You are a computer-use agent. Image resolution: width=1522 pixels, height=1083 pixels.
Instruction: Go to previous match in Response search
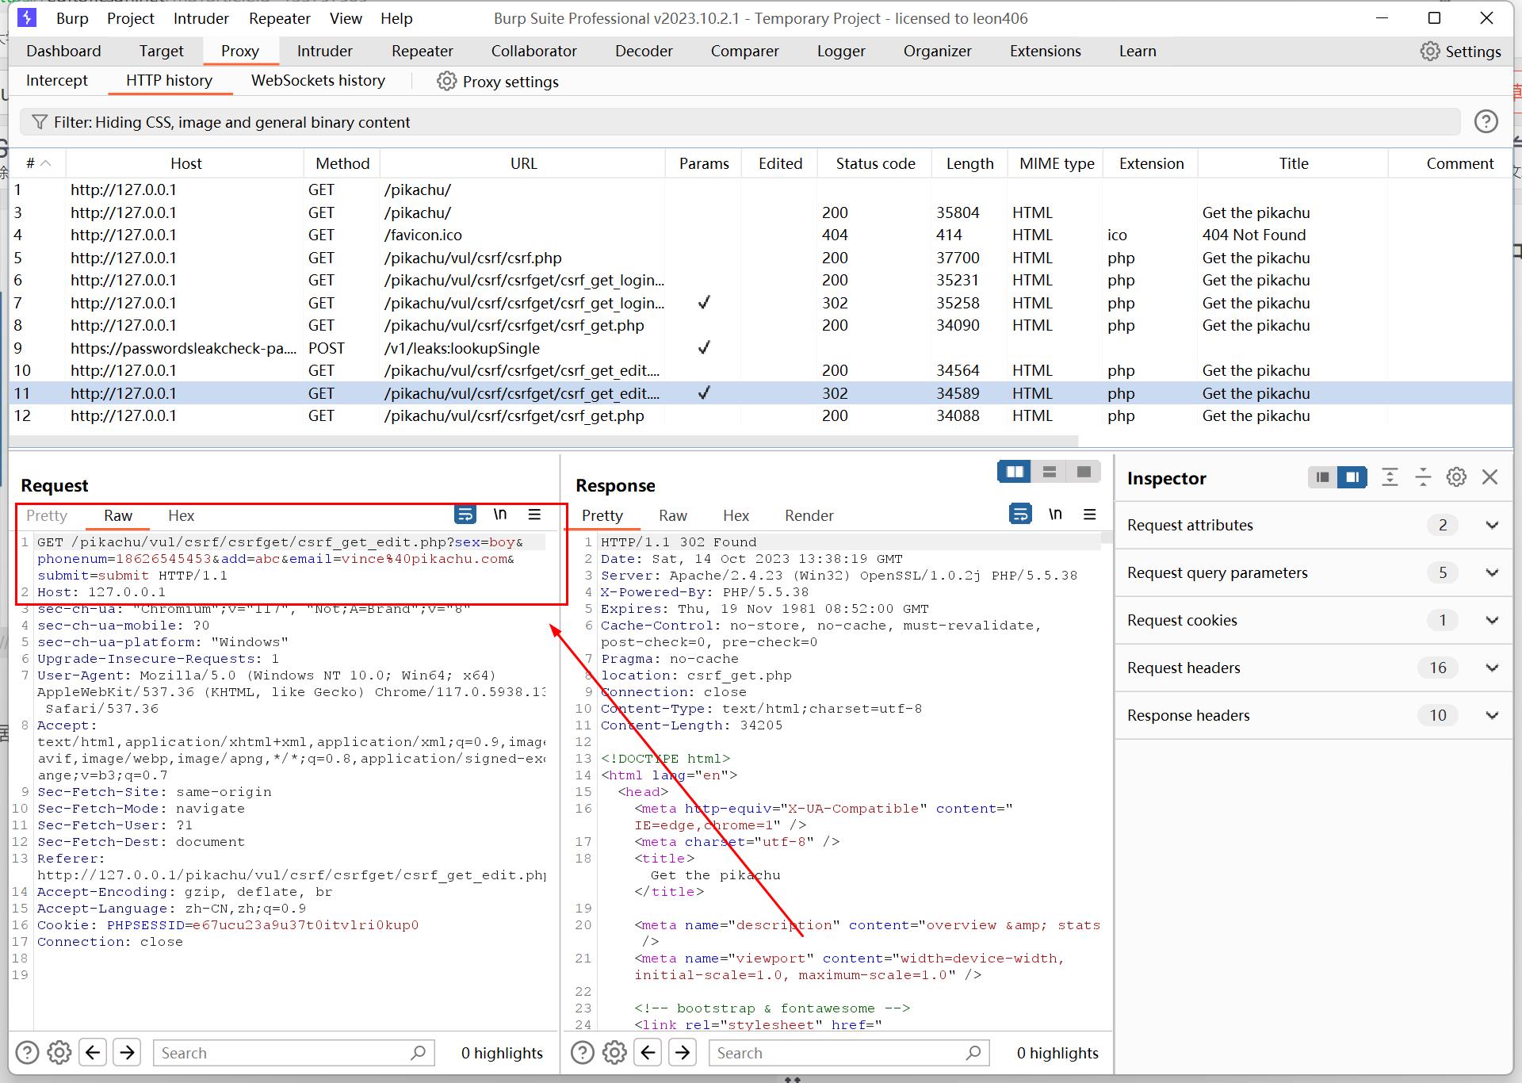click(x=648, y=1053)
